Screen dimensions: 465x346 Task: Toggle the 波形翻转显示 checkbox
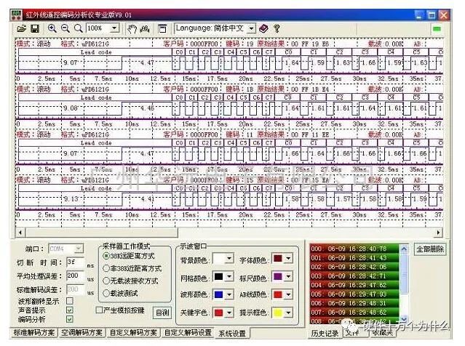70,301
